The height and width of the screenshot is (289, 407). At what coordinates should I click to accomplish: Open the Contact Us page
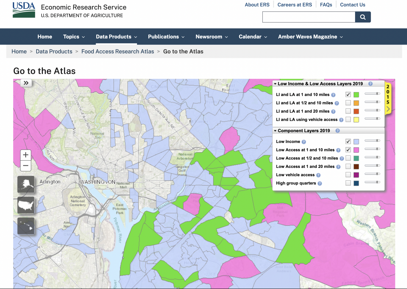tap(353, 4)
